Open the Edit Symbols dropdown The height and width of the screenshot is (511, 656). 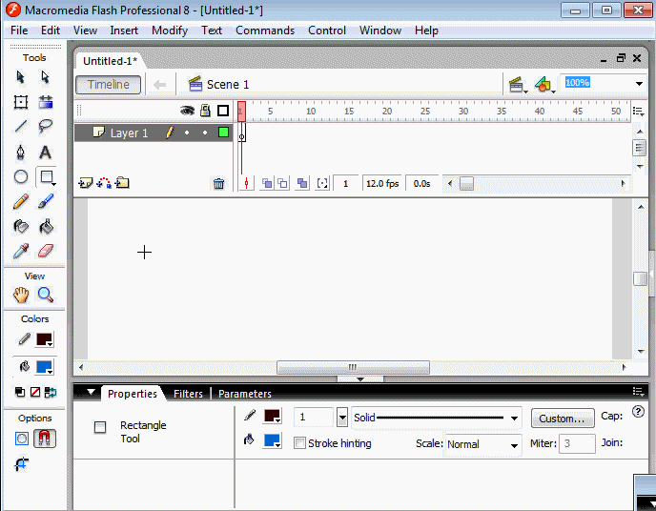click(544, 85)
